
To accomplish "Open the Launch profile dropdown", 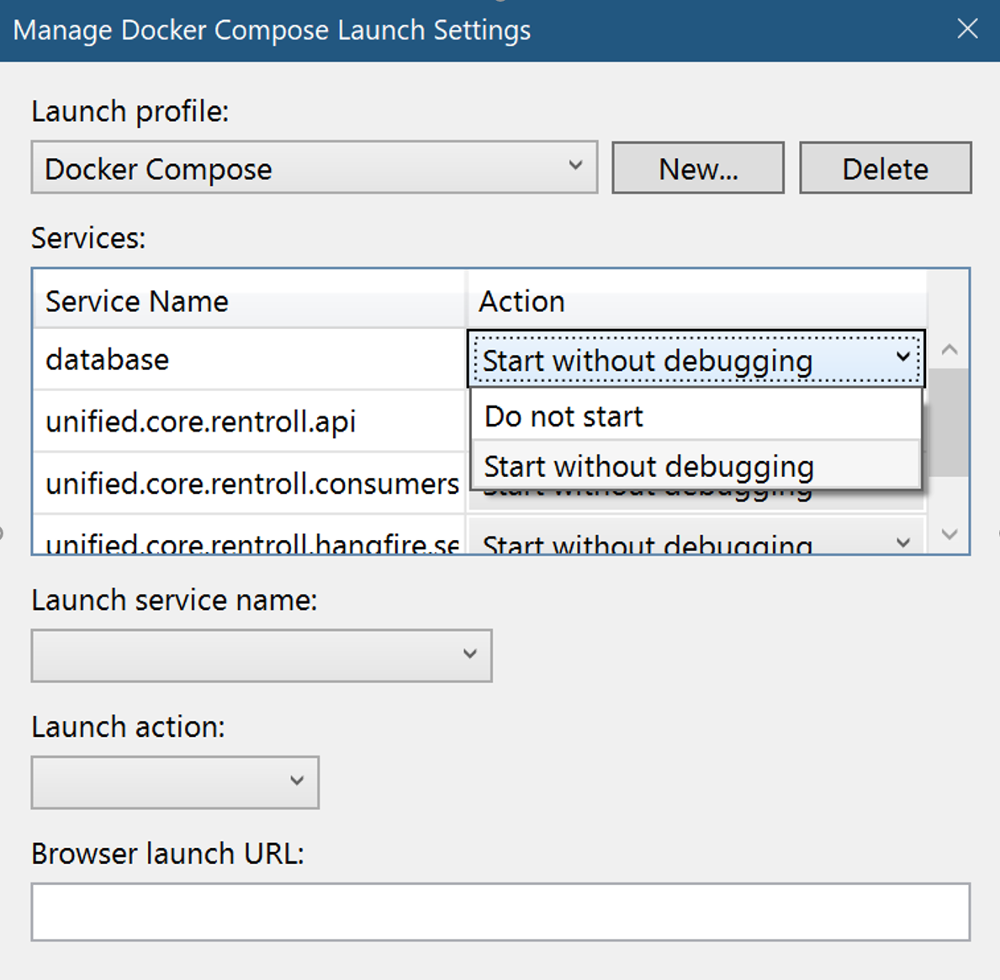I will [315, 167].
